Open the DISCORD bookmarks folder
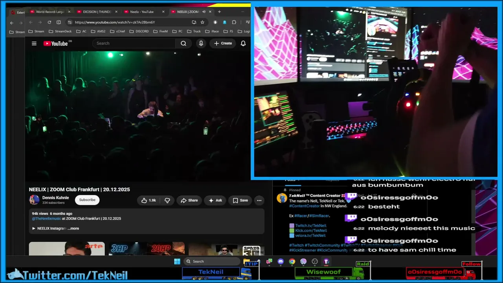 pyautogui.click(x=139, y=31)
